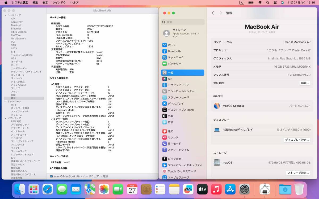Click the battery status menu bar icon
The height and width of the screenshot is (199, 319).
click(x=251, y=2)
